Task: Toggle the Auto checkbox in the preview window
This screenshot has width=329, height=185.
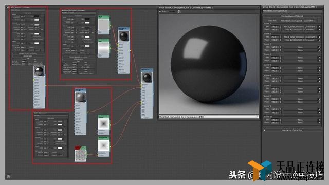Action: (160, 11)
